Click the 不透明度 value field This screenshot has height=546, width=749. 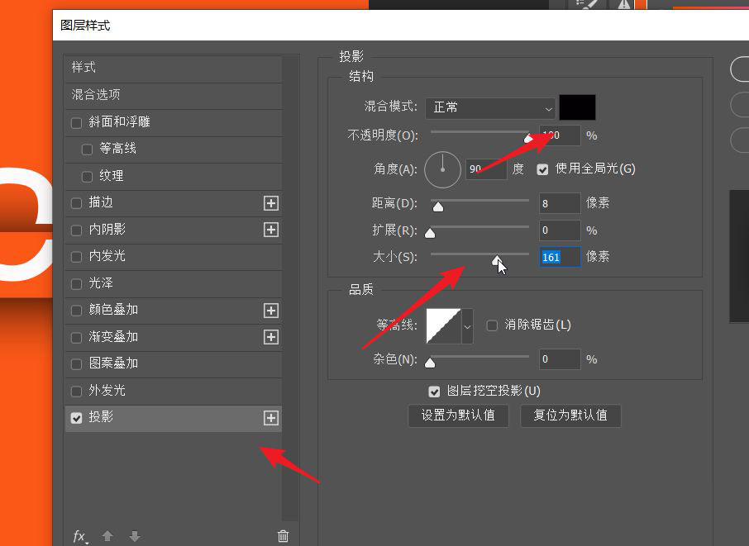[560, 135]
